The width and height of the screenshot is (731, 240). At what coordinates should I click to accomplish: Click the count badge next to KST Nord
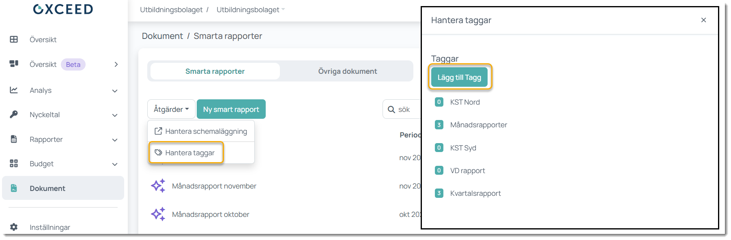coord(439,102)
